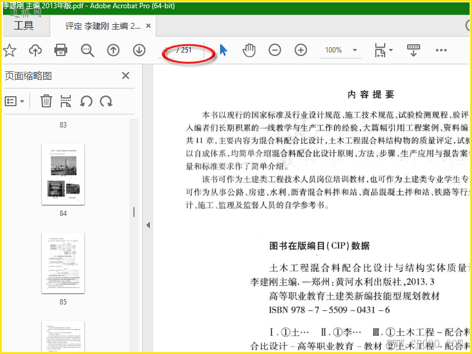Click the 页面缩略图 panel title
The image size is (472, 354).
(x=28, y=76)
